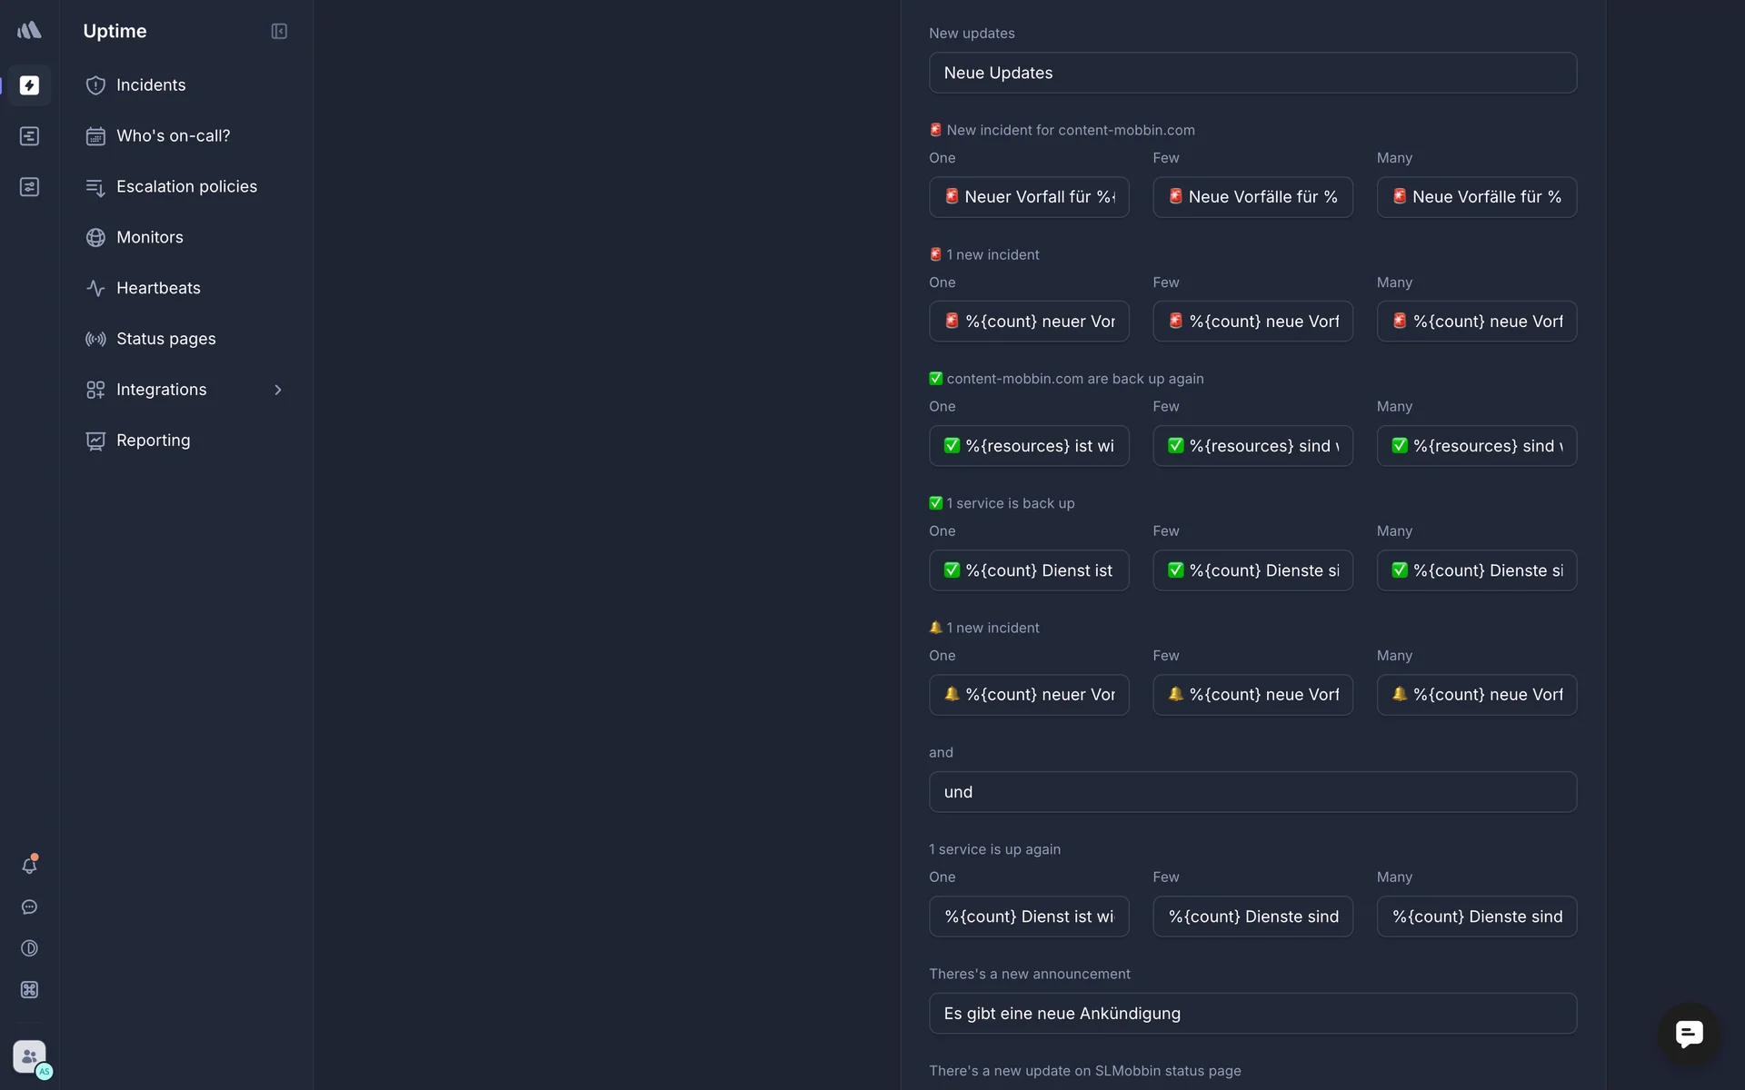Select the Uptime lightning icon in rail

tap(29, 85)
